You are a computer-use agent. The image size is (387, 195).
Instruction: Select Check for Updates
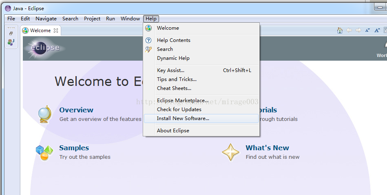[x=201, y=110]
